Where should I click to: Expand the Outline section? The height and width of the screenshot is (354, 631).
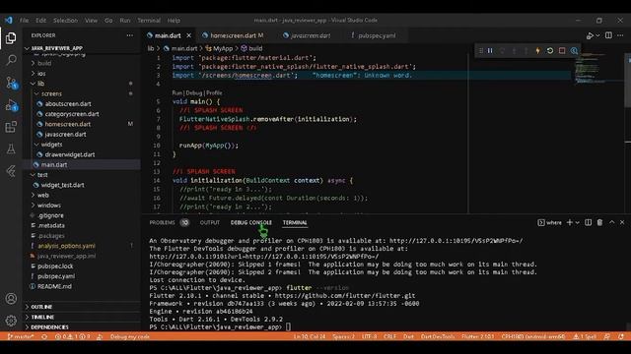point(41,307)
